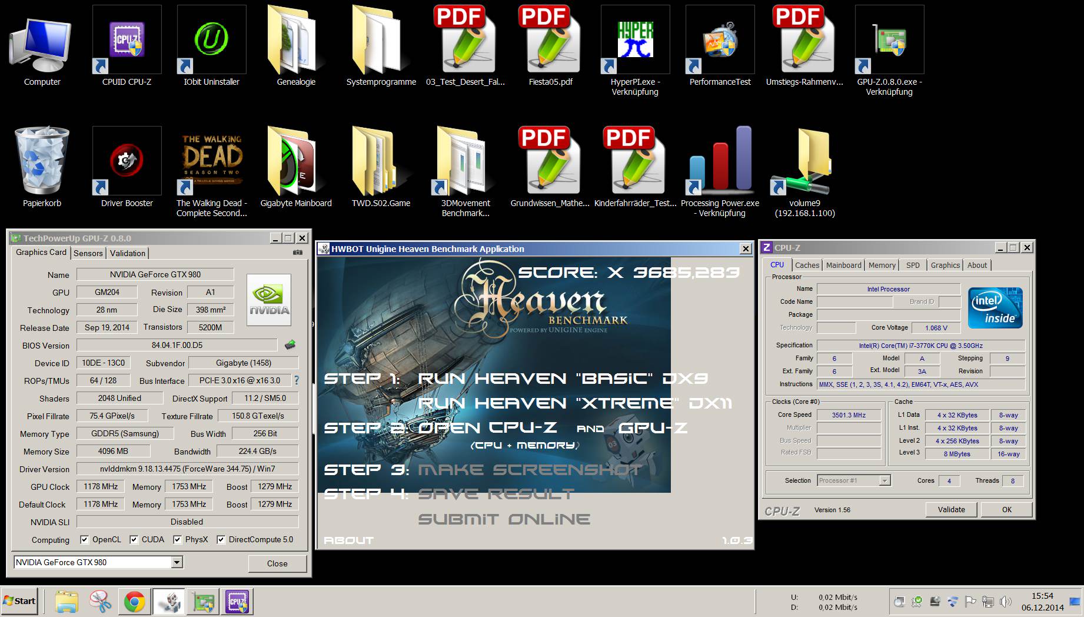Open the Caches tab in CPU-Z

coord(807,266)
